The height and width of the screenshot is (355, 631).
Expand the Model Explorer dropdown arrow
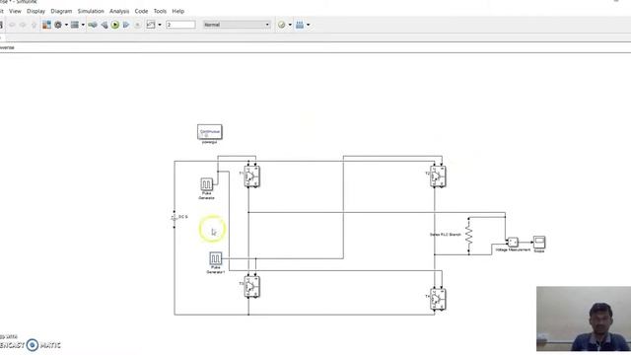point(83,25)
